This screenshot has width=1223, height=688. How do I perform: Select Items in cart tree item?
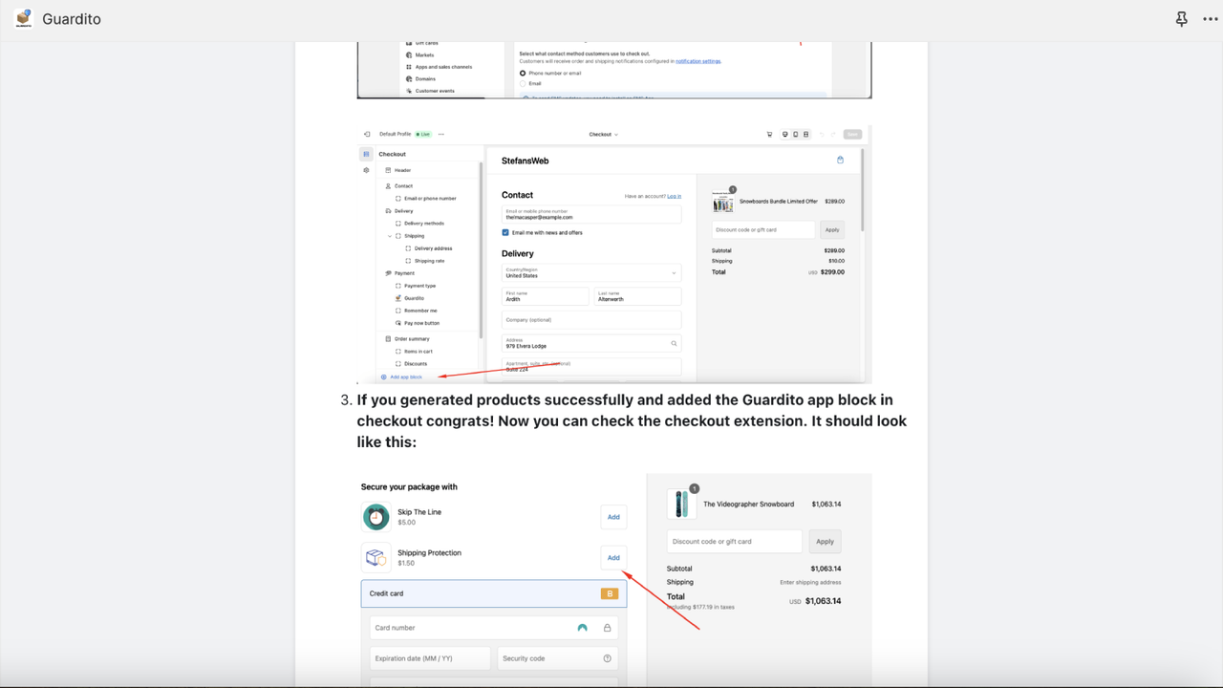418,352
